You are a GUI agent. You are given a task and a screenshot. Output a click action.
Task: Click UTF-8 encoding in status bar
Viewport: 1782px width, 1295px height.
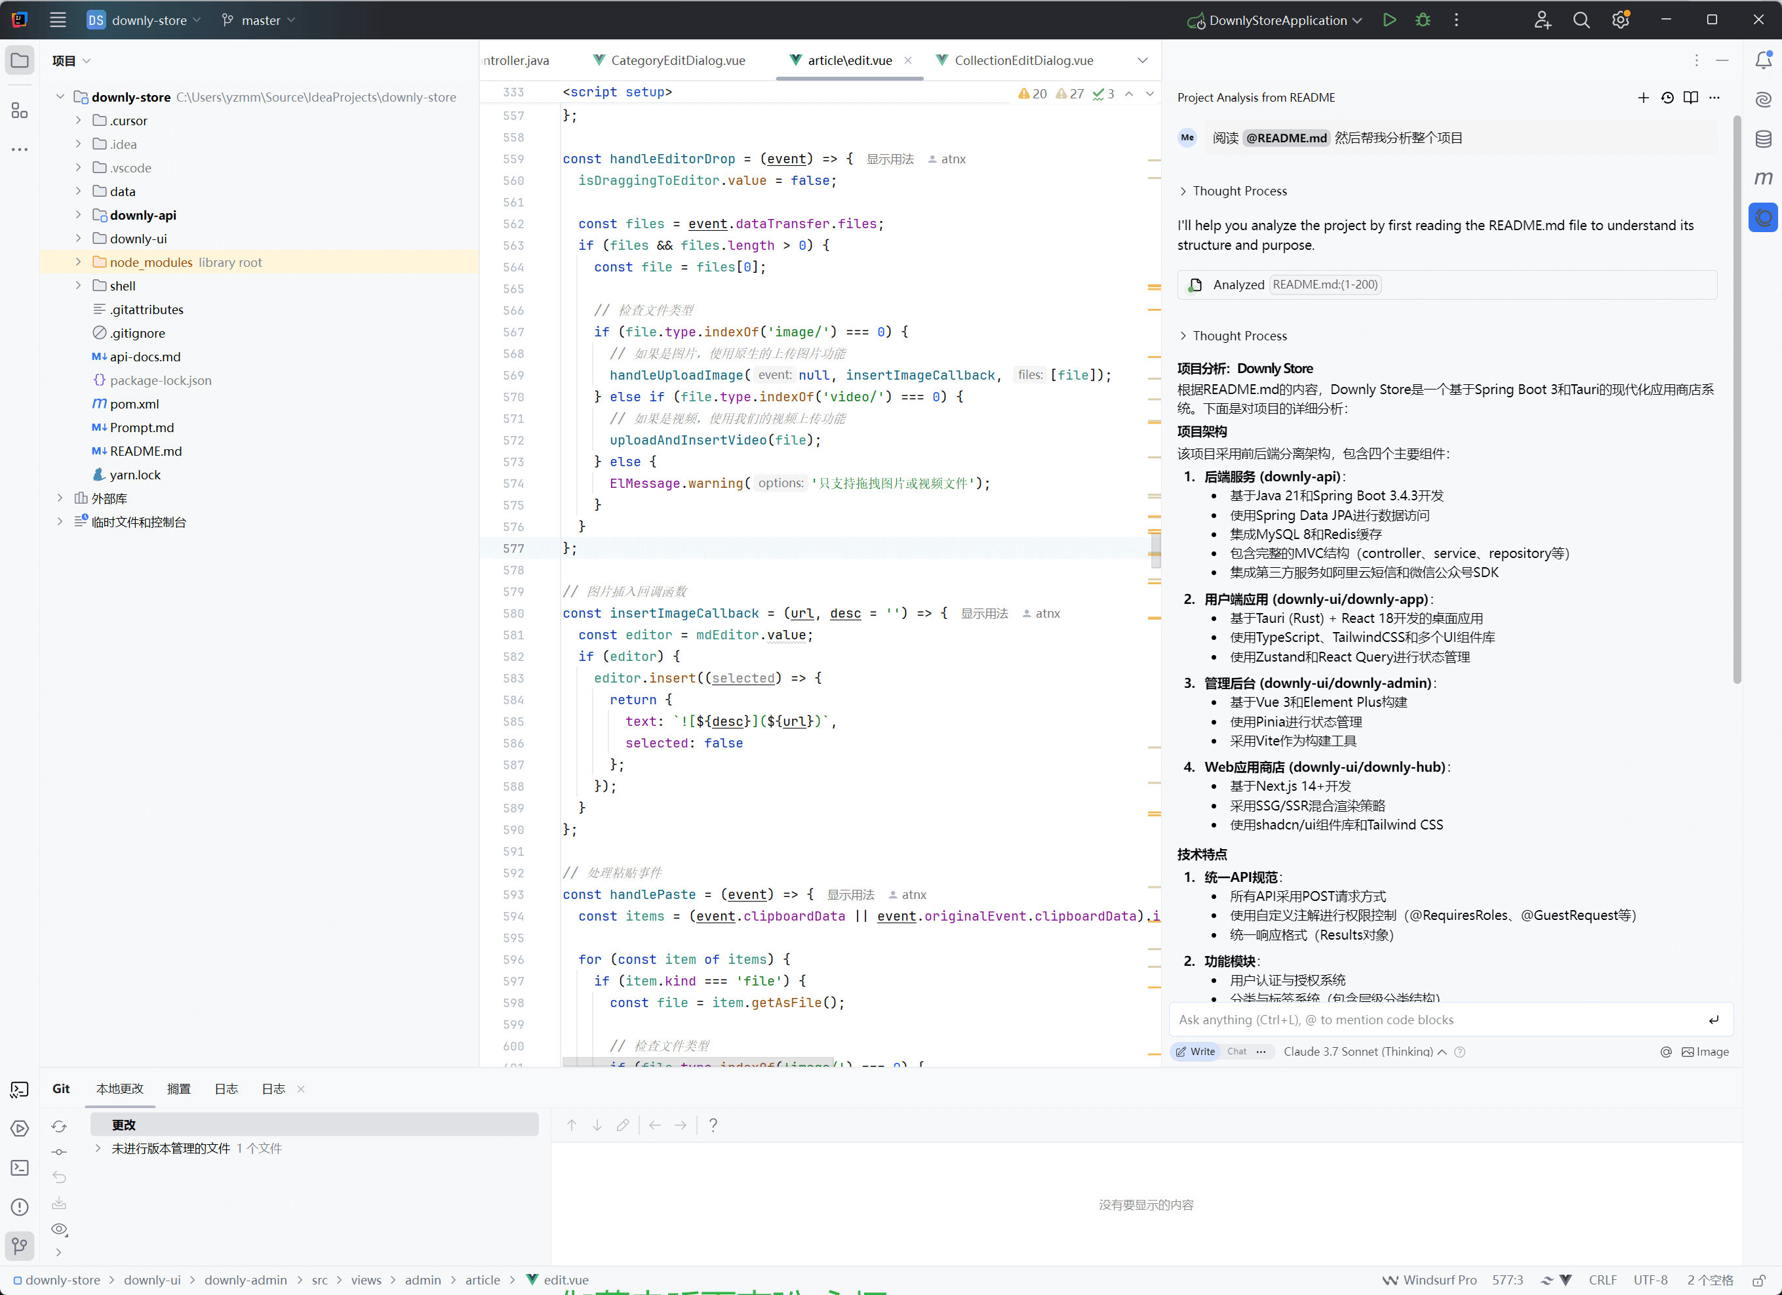tap(1650, 1280)
